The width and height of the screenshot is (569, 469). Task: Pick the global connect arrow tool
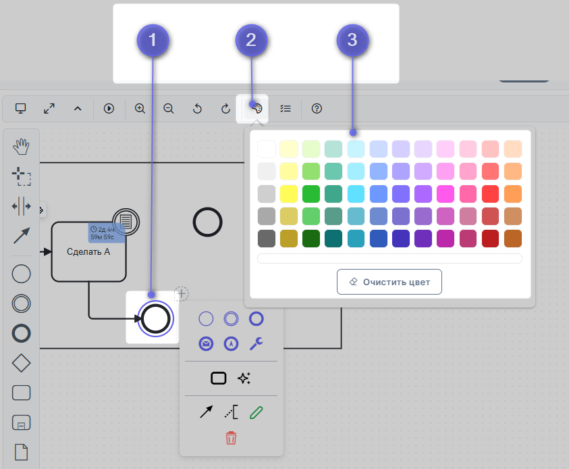[x=22, y=236]
